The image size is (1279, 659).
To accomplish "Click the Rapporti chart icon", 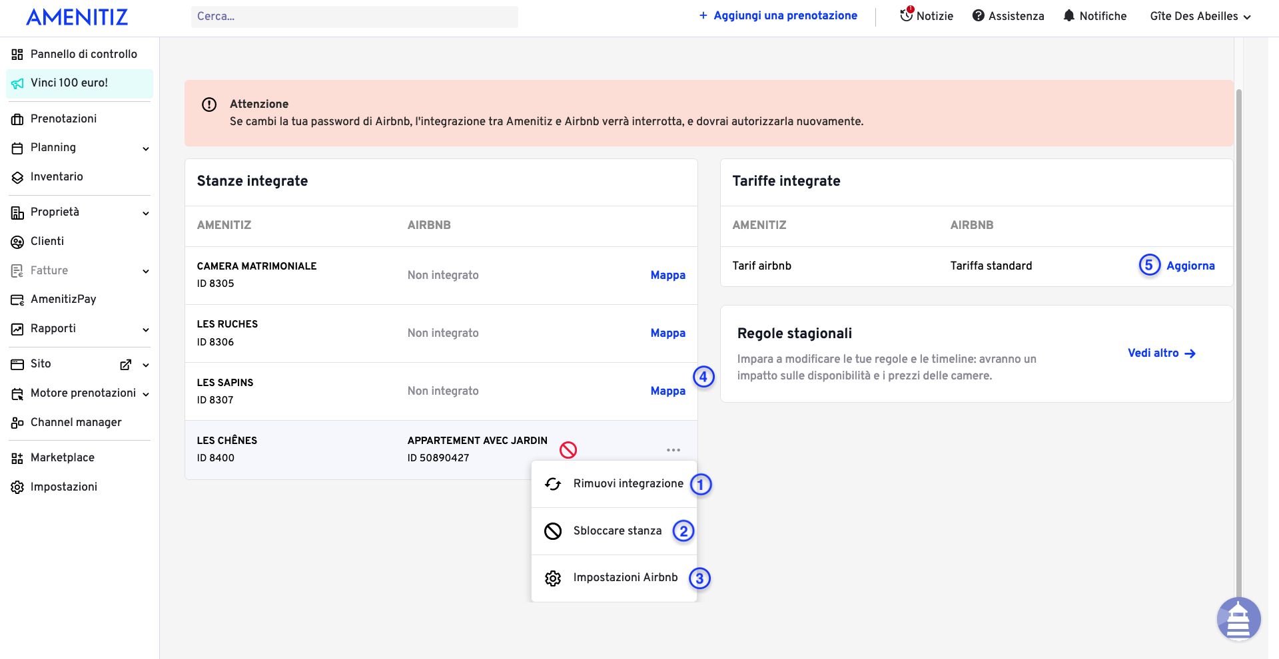I will [17, 329].
